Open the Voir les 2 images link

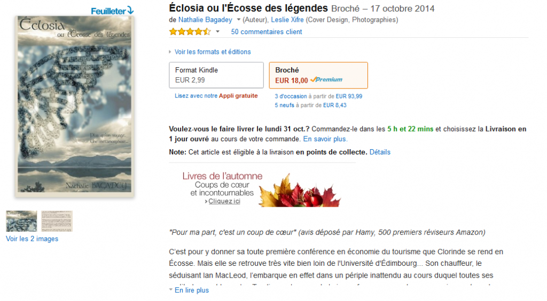click(x=32, y=239)
